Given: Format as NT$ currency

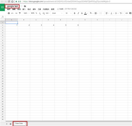Looking at the screenshot, I should tap(33, 13).
